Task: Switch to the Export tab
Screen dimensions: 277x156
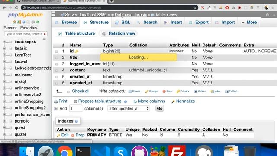Action: 199,22
